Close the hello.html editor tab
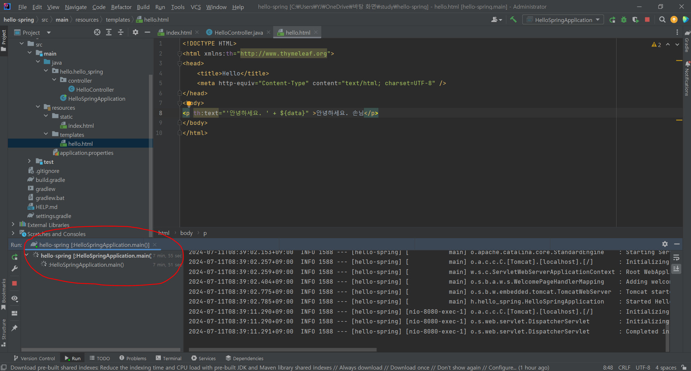The height and width of the screenshot is (371, 691). [316, 32]
